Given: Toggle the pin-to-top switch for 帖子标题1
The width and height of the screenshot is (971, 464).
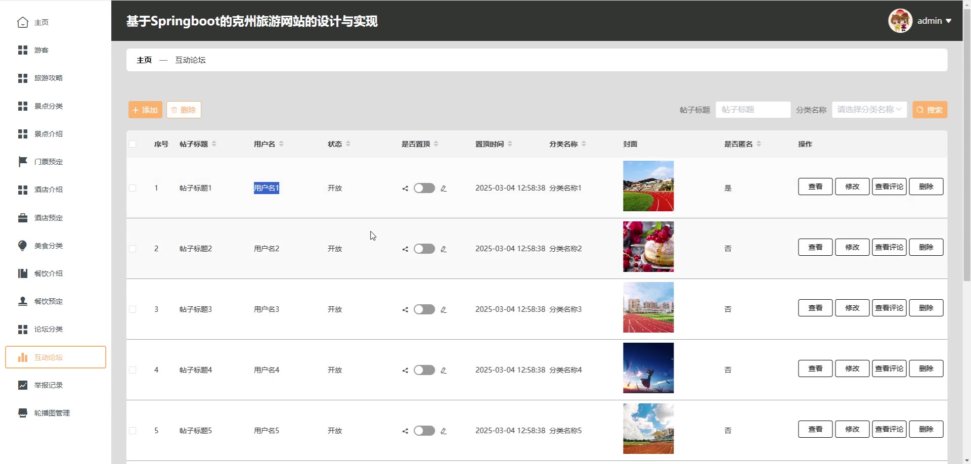Looking at the screenshot, I should pos(424,188).
